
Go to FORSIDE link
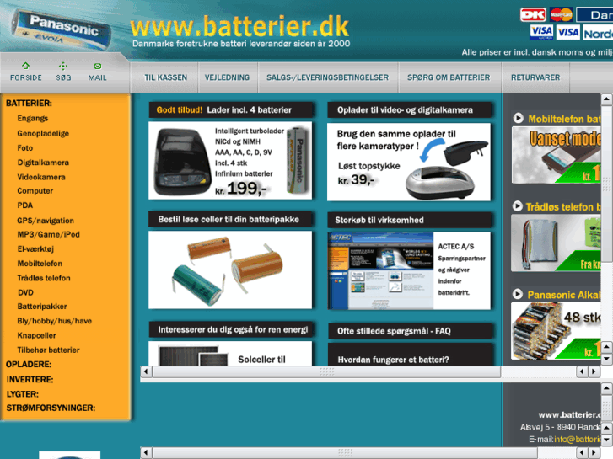(x=26, y=77)
